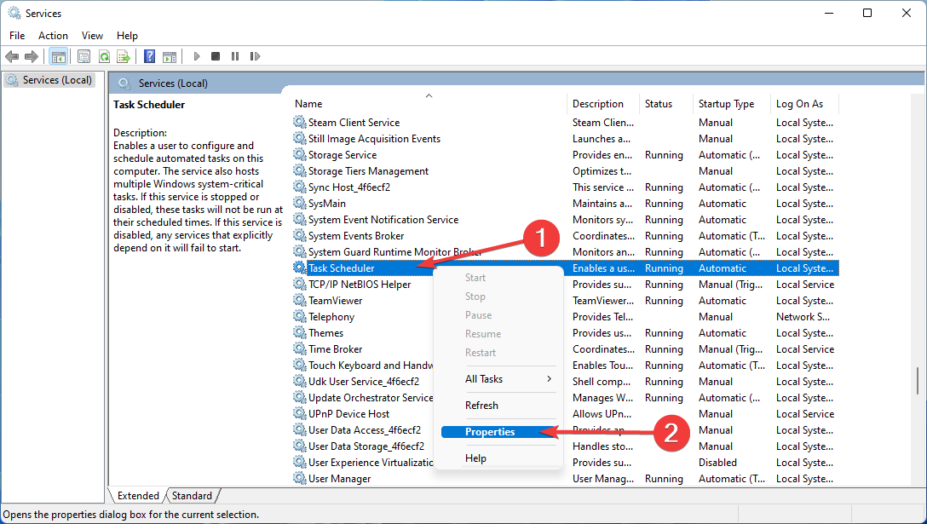Image resolution: width=927 pixels, height=524 pixels.
Task: Open Help using the blue question mark icon
Action: pos(148,56)
